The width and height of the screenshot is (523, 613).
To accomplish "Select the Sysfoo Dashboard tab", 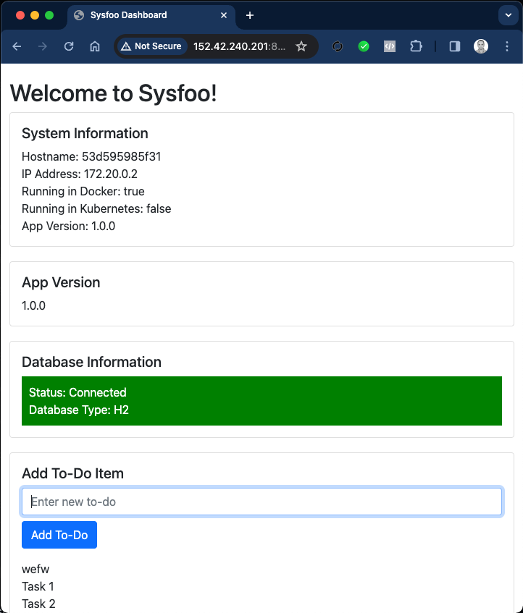I will [151, 16].
